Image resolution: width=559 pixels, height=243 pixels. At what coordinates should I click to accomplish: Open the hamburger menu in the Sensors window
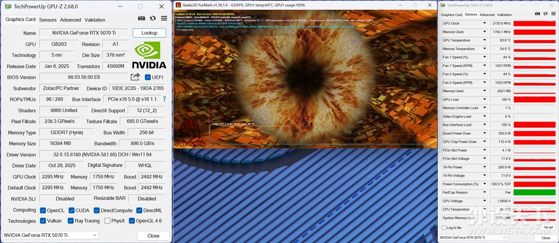[552, 14]
